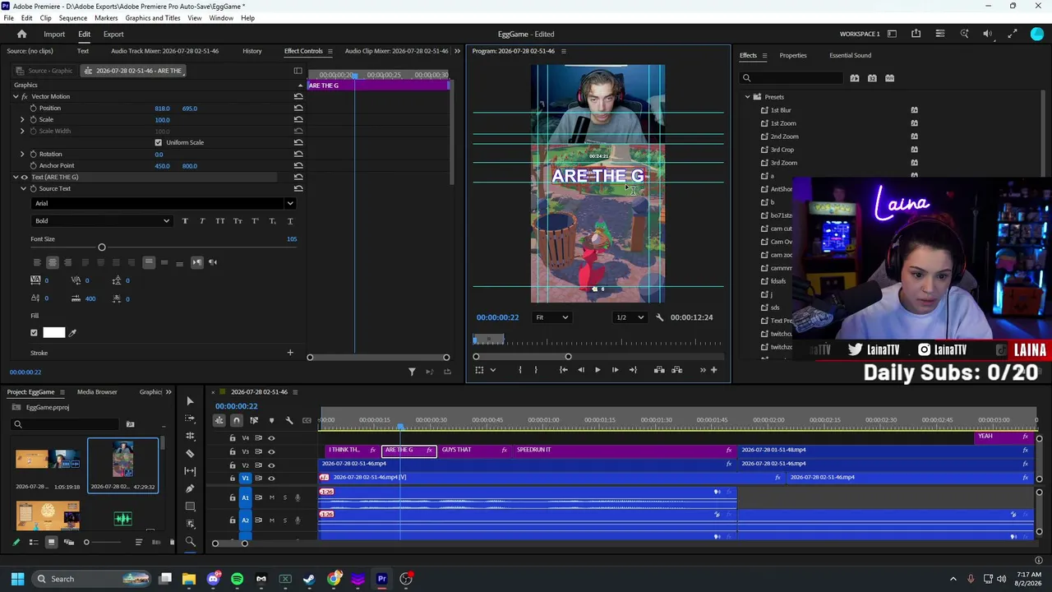The width and height of the screenshot is (1052, 592).
Task: Select the Track Select Forward tool
Action: click(x=190, y=419)
